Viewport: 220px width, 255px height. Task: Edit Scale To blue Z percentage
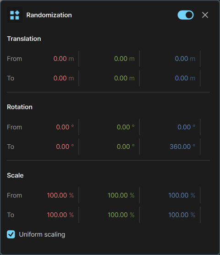pos(181,215)
